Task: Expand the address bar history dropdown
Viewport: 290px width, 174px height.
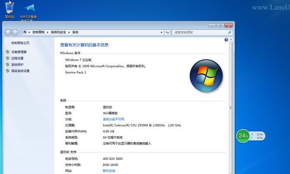Action: 161,32
